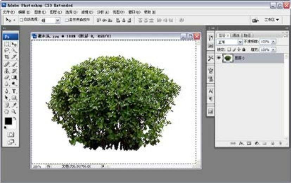Image resolution: width=291 pixels, height=183 pixels.
Task: Add a layer style with fx button
Action: tap(241, 143)
